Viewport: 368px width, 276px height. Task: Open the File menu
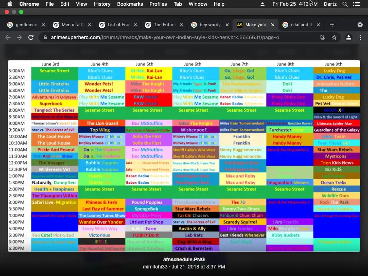pyautogui.click(x=50, y=4)
